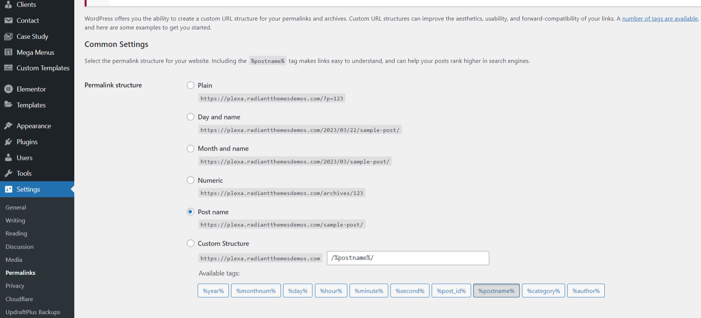Open the Users menu
Viewport: 701px width, 318px height.
pyautogui.click(x=25, y=158)
